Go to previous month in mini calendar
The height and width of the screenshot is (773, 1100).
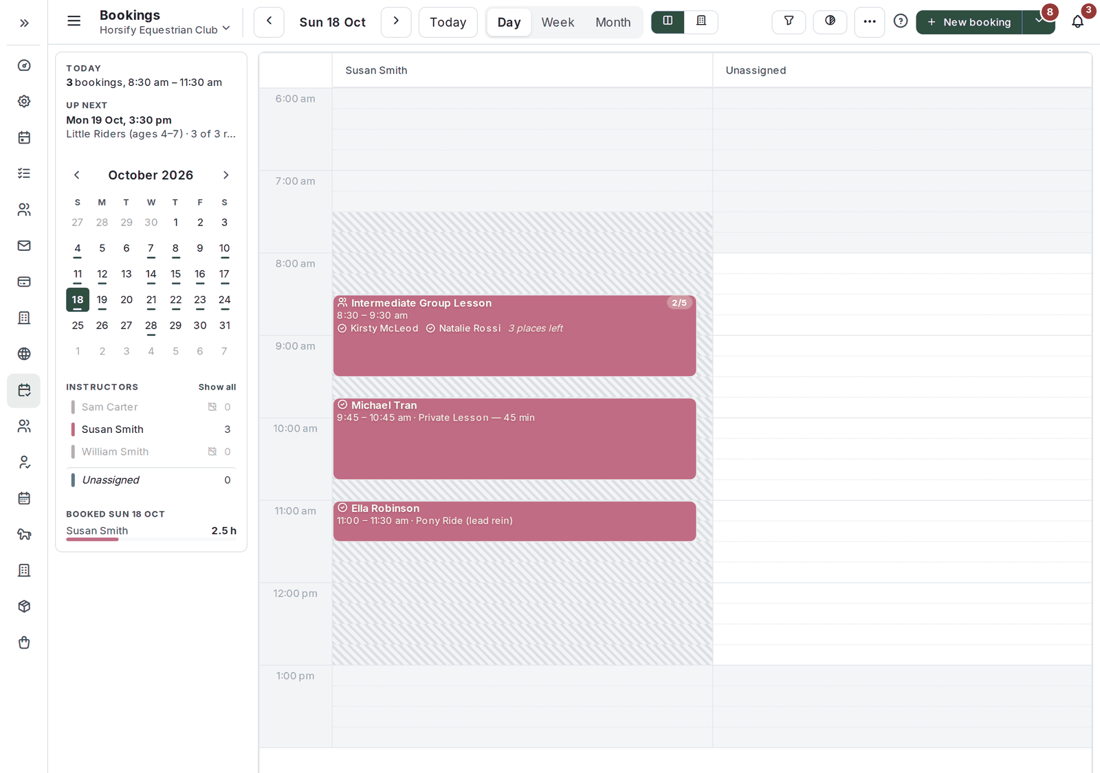(x=77, y=175)
